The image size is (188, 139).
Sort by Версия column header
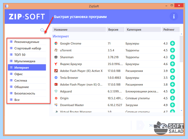[x=116, y=30]
